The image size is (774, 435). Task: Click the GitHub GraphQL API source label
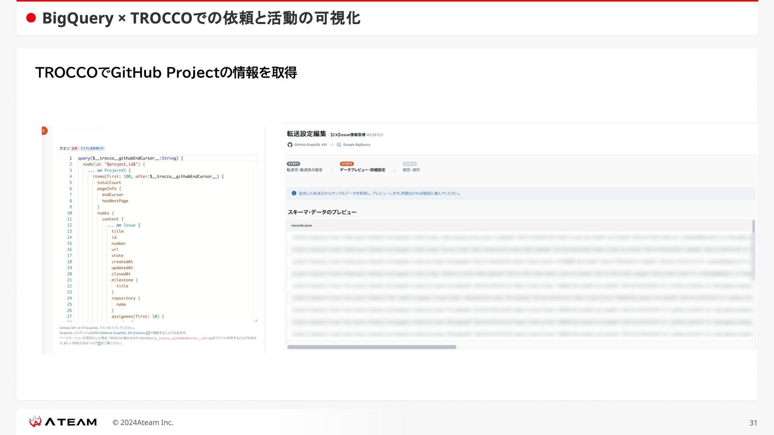[x=310, y=145]
